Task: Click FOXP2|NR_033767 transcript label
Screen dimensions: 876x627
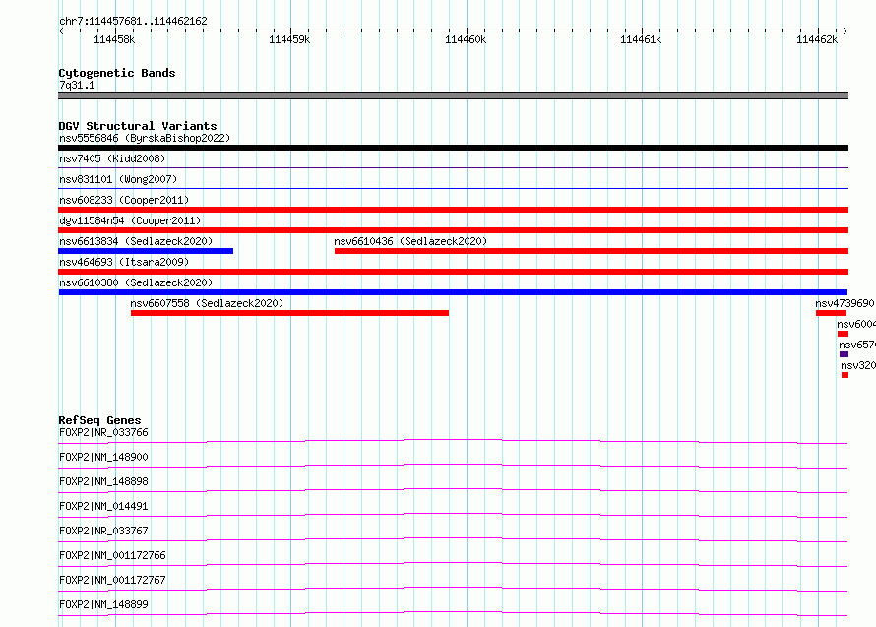Action: [x=103, y=531]
